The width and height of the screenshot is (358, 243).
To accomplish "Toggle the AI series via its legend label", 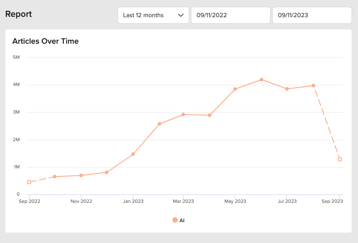I will click(x=182, y=220).
